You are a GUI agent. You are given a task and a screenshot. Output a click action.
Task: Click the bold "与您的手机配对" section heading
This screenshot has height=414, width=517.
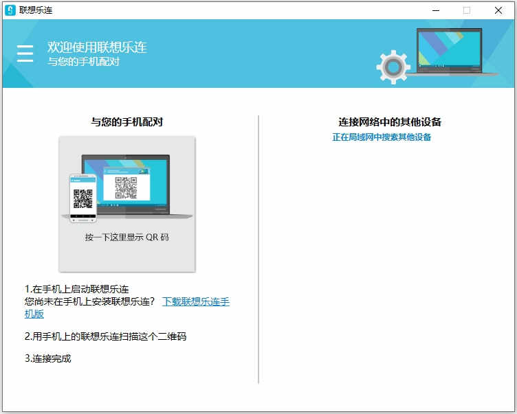click(x=127, y=122)
